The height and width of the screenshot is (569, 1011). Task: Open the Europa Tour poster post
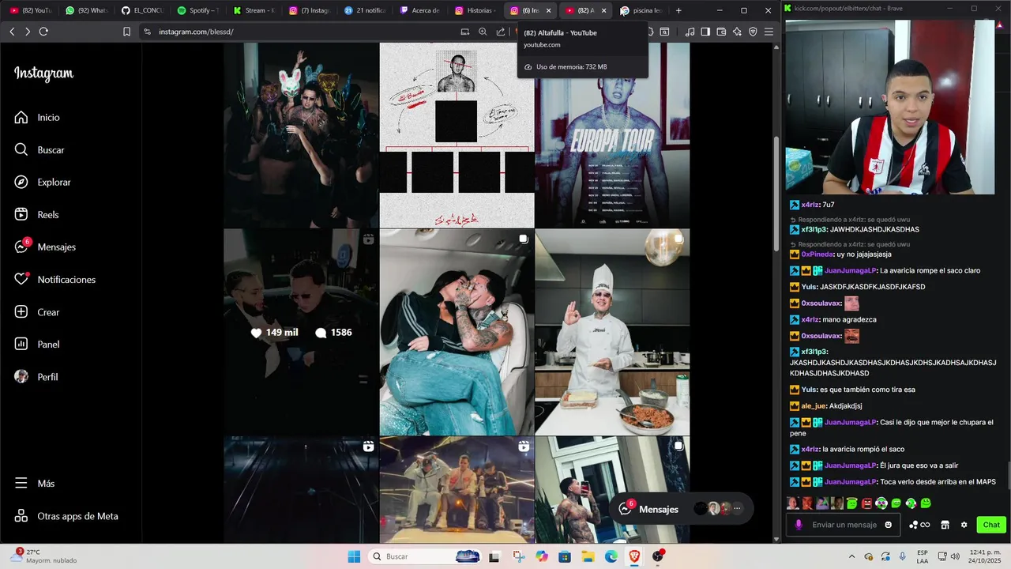[x=612, y=135]
